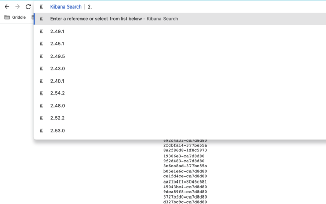Viewport: 326px width, 204px height.
Task: Open the Griddle bookmarks folder
Action: pyautogui.click(x=15, y=17)
